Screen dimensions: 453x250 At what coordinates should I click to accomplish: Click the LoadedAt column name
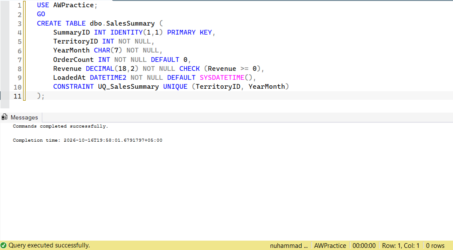point(69,78)
